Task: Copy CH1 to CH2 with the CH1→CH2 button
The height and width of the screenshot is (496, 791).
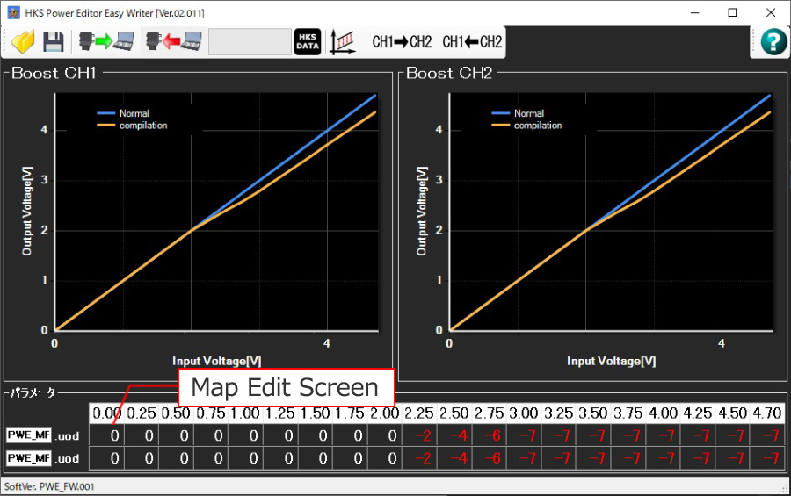Action: click(402, 42)
